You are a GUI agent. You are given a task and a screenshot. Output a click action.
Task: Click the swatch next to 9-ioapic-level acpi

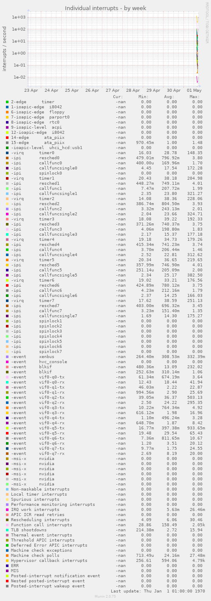(x=7, y=127)
